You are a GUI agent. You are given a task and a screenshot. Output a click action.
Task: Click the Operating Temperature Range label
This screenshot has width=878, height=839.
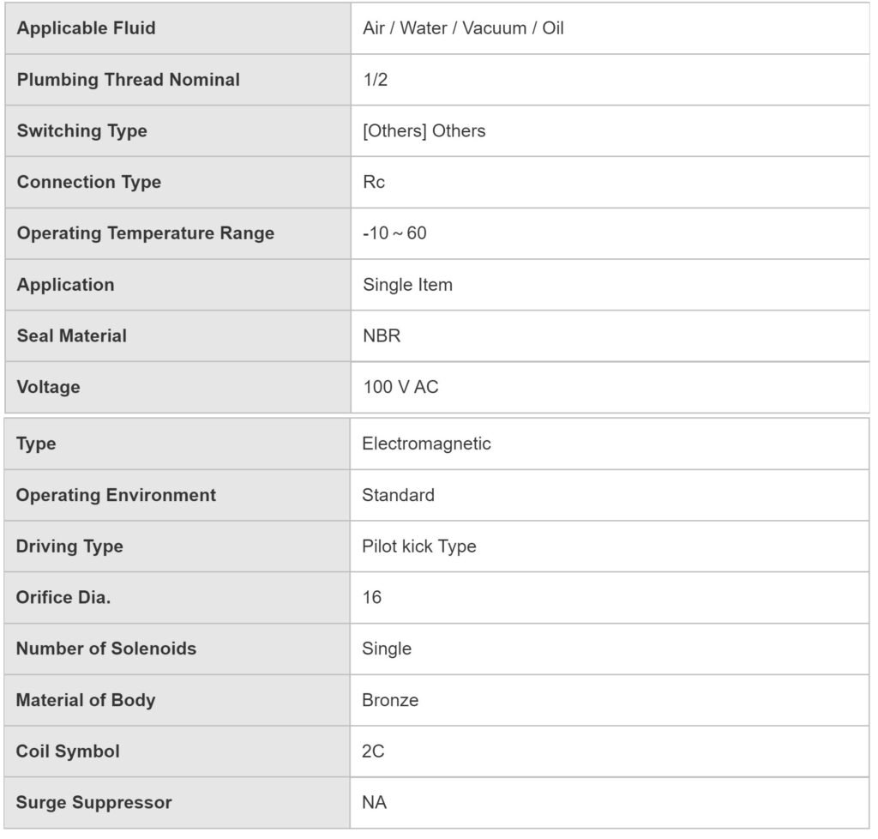[146, 233]
